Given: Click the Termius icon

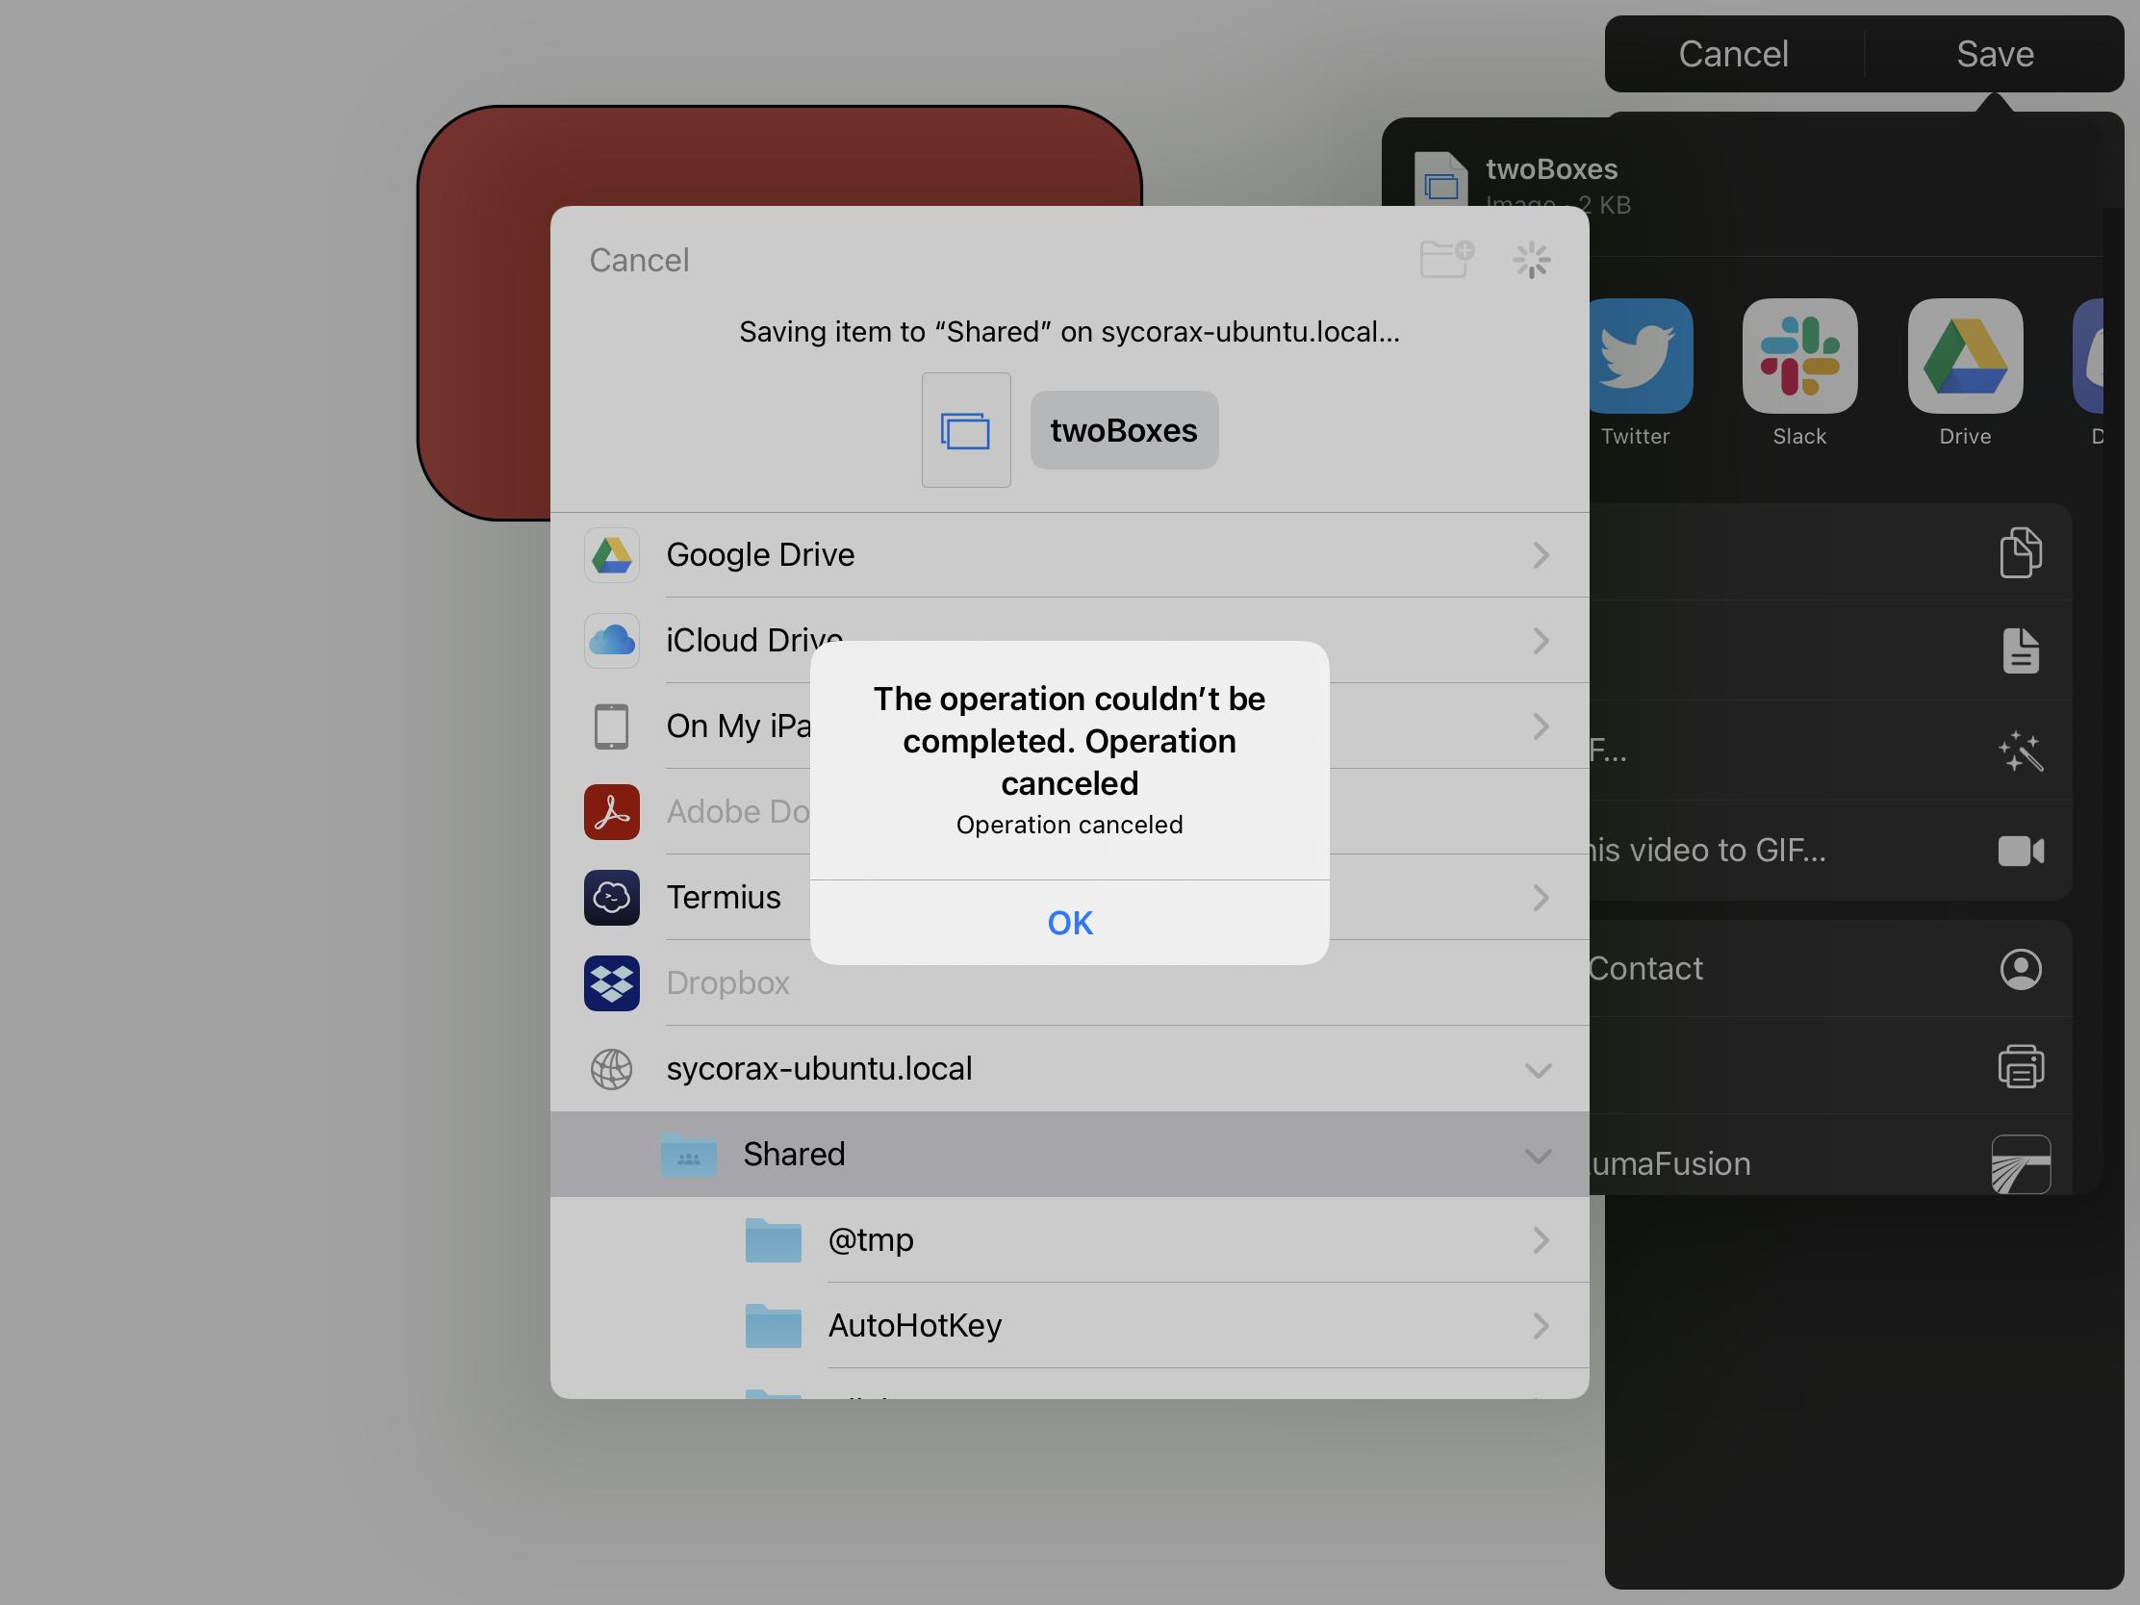Looking at the screenshot, I should tap(612, 895).
